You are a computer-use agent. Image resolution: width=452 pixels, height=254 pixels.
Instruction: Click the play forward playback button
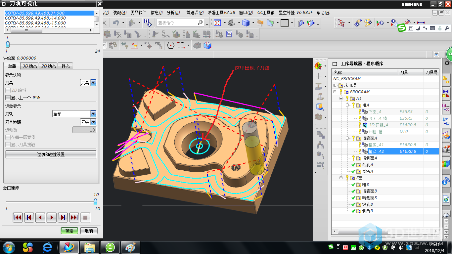tap(52, 218)
